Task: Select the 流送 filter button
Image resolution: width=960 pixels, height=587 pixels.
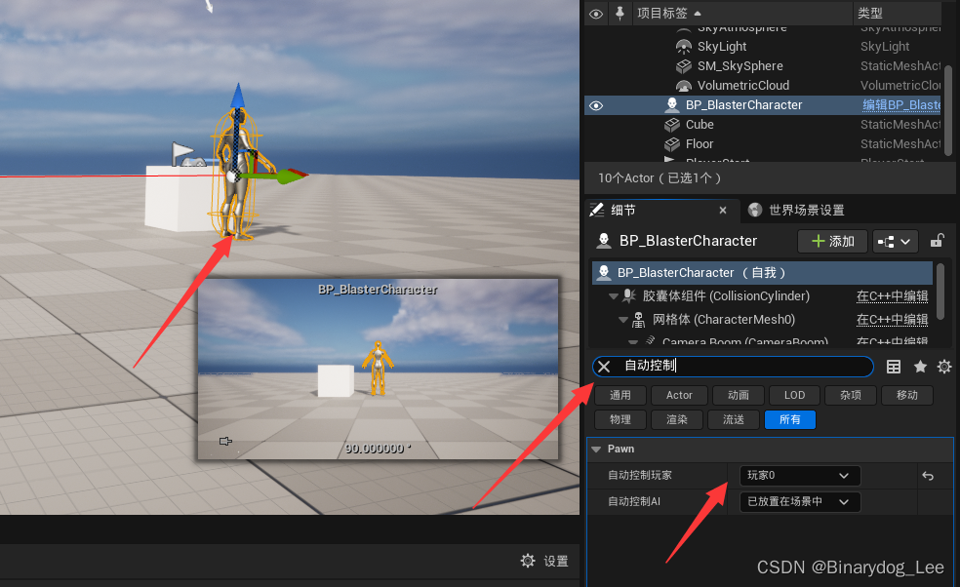Action: (x=734, y=420)
